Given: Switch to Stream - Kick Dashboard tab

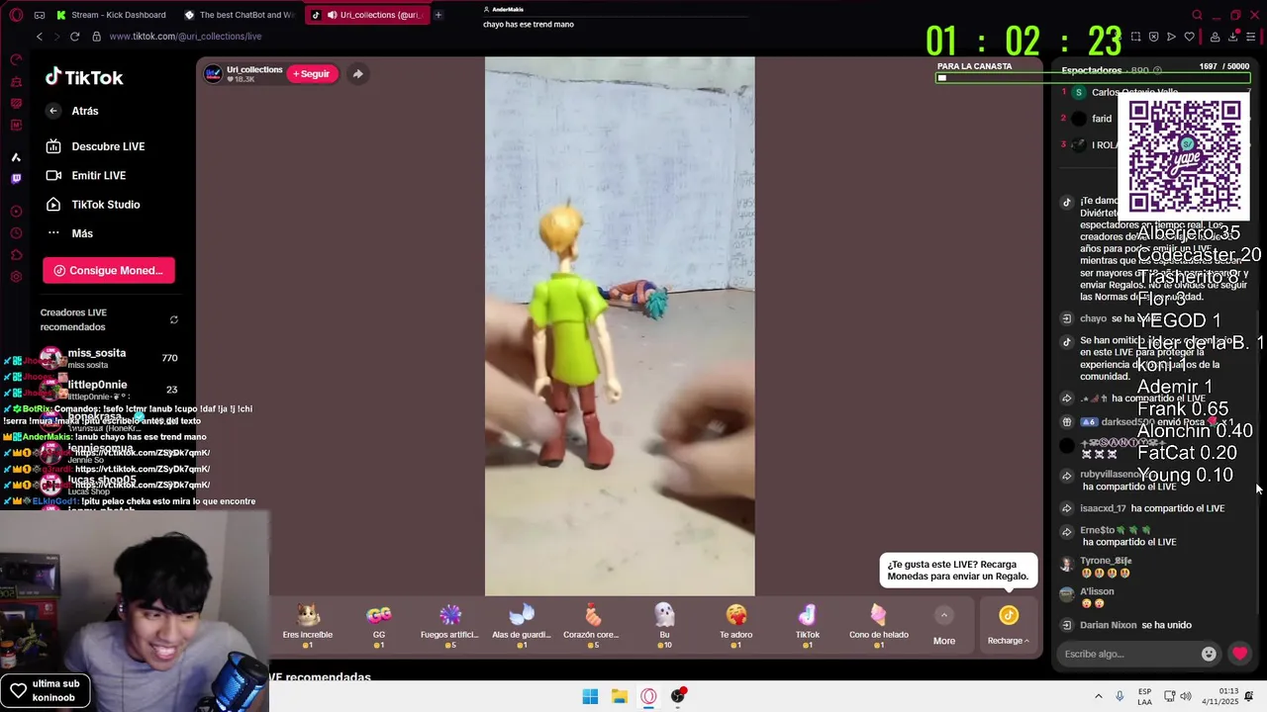Looking at the screenshot, I should (112, 15).
